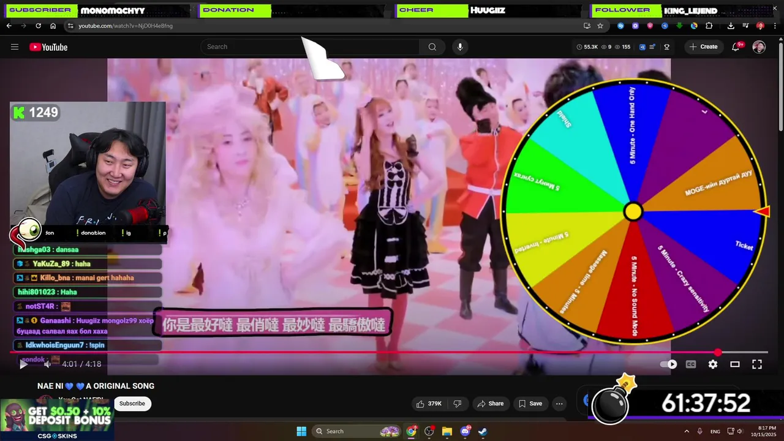Click the Windows taskbar Search box

357,431
